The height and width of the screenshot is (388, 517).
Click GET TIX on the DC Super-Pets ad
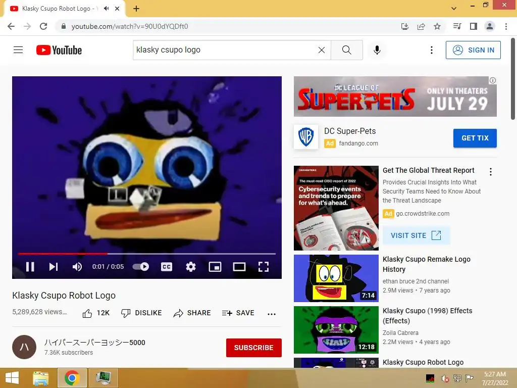point(475,138)
